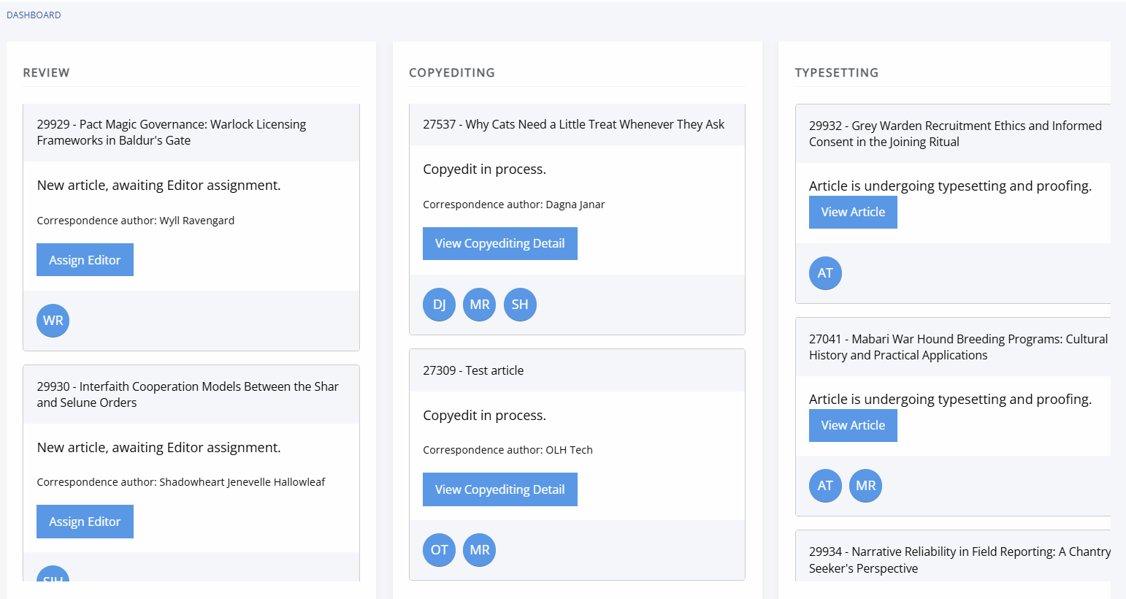Click 'New article, awaiting Editor assignment.' on 29929
This screenshot has width=1126, height=599.
click(159, 186)
